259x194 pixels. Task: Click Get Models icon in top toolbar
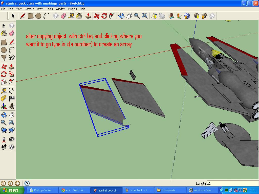coord(196,16)
